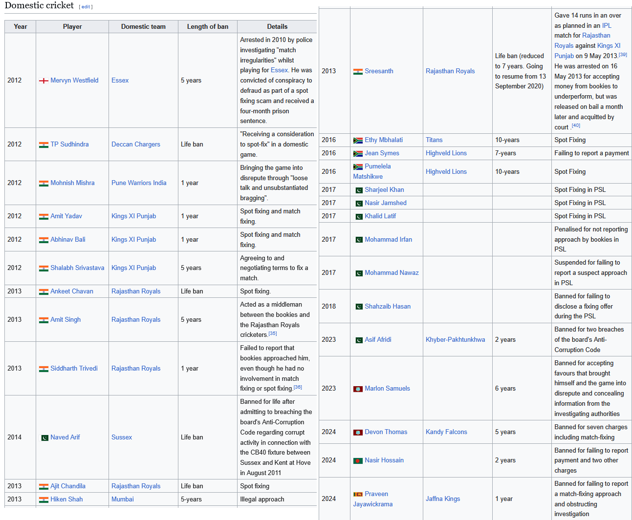Image resolution: width=632 pixels, height=520 pixels.
Task: Click the Pakistan flag beside Shahzaib Hasan
Action: (x=358, y=307)
